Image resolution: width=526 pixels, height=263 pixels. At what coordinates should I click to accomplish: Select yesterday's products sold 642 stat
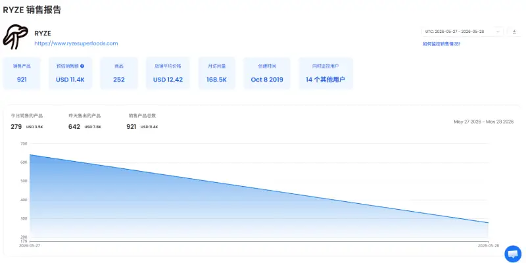point(85,122)
